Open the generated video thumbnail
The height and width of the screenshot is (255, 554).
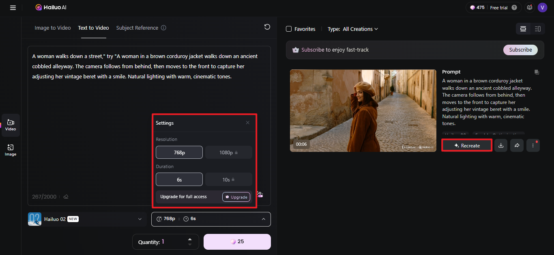point(363,110)
